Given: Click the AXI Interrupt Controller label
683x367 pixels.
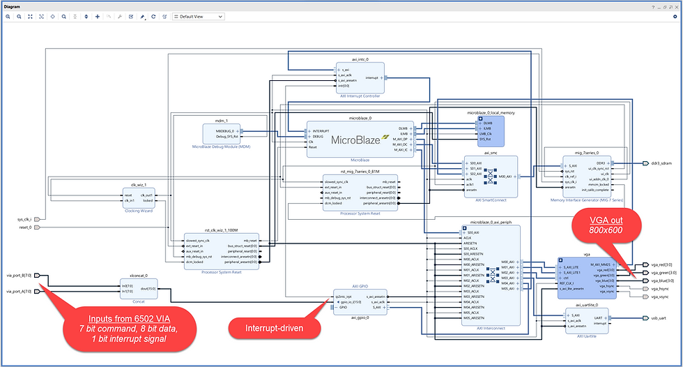Looking at the screenshot, I should [x=360, y=96].
